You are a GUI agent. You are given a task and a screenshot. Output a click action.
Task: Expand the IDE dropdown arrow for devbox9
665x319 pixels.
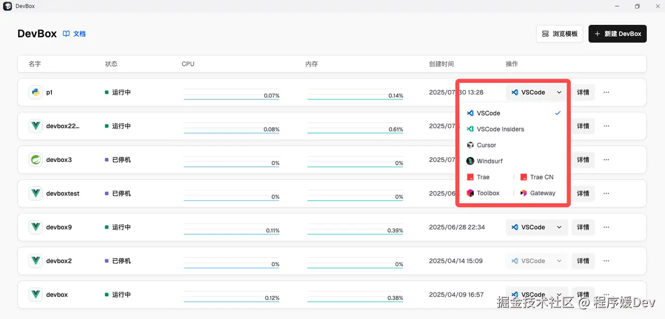[559, 227]
